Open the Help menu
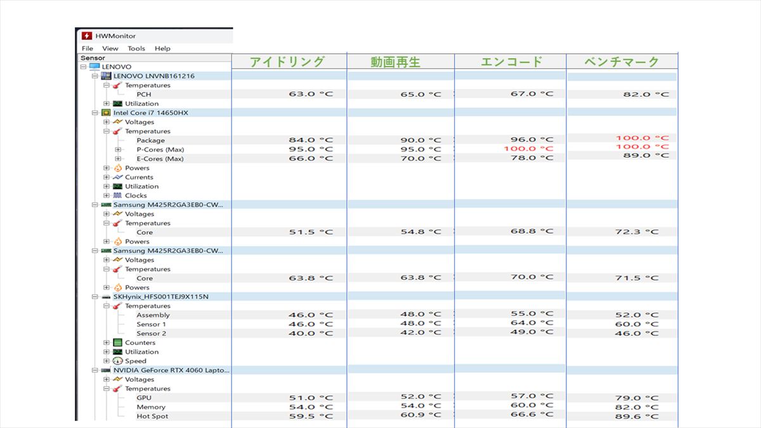761x428 pixels. click(x=162, y=48)
